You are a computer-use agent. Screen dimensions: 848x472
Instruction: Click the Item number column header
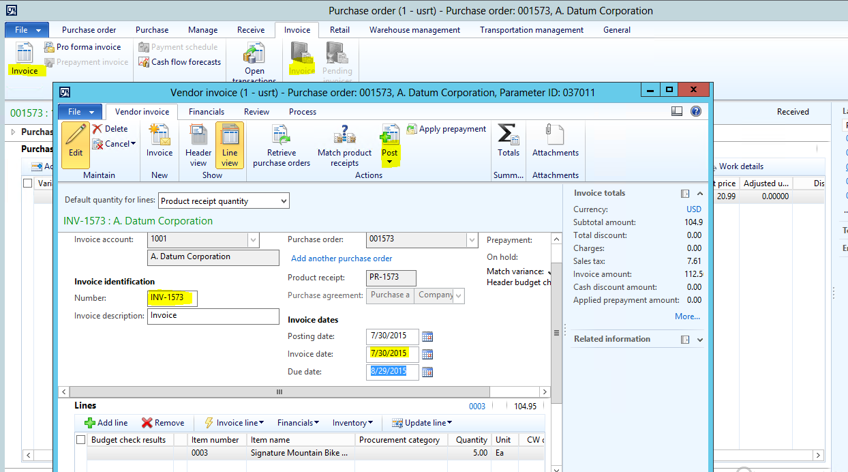click(x=215, y=440)
